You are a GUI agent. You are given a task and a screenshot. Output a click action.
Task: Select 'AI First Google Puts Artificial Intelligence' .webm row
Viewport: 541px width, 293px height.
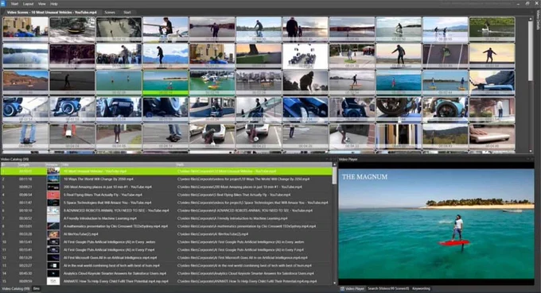point(166,242)
